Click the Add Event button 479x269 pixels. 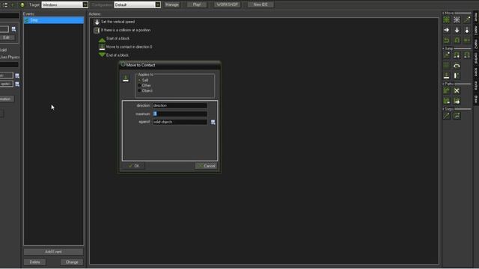coord(53,252)
